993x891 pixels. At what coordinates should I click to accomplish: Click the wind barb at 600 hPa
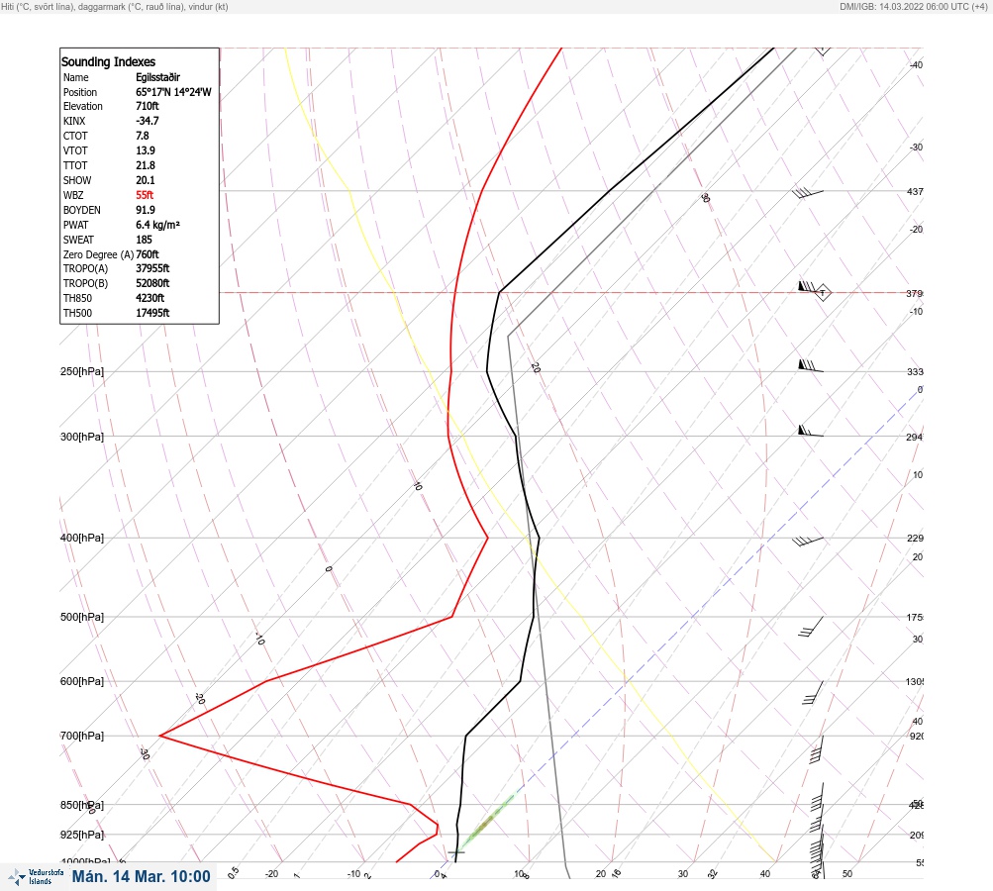coord(813,693)
